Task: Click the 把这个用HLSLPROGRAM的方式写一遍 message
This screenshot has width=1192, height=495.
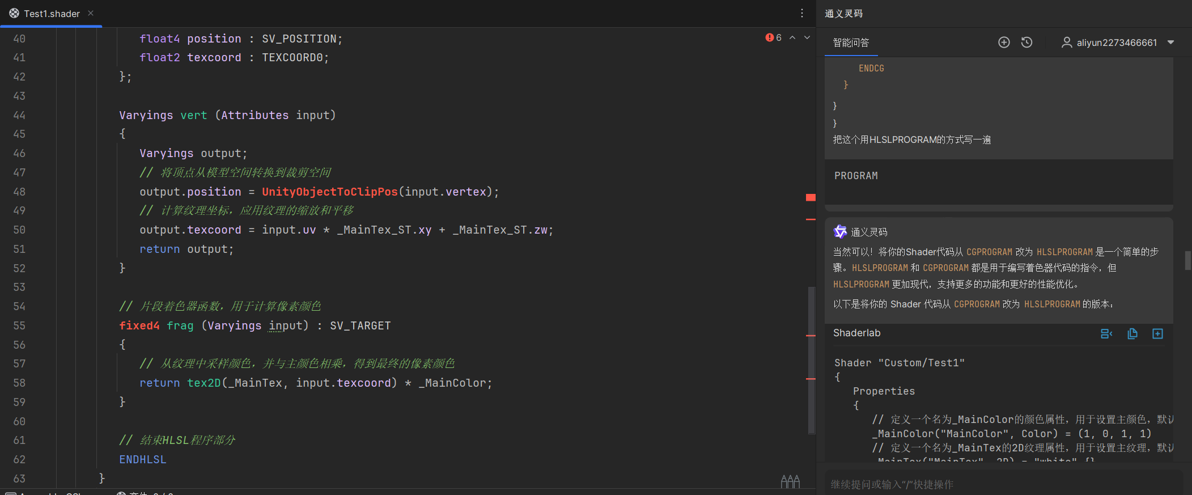Action: coord(912,139)
